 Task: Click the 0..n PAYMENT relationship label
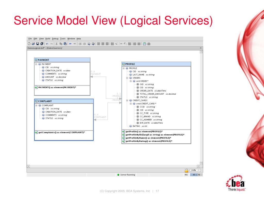(x=95, y=73)
